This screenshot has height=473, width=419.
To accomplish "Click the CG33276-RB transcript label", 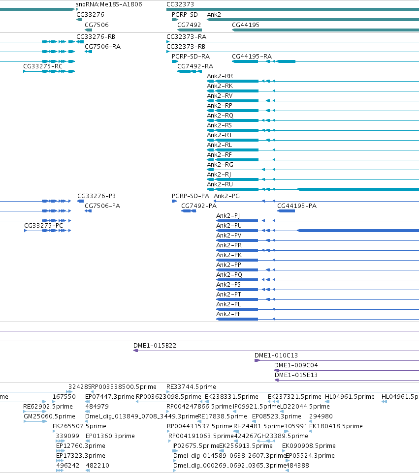I will [x=96, y=36].
